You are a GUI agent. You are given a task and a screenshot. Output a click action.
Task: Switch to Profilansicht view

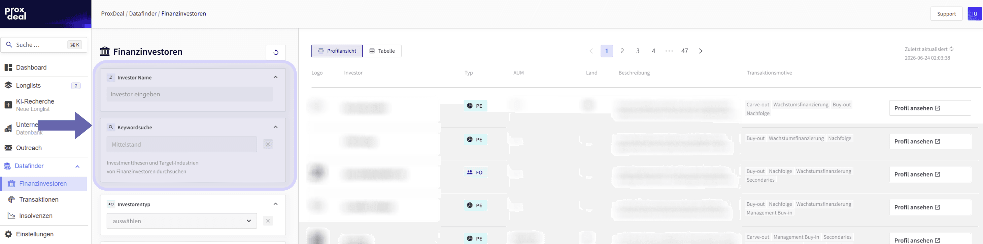click(337, 51)
